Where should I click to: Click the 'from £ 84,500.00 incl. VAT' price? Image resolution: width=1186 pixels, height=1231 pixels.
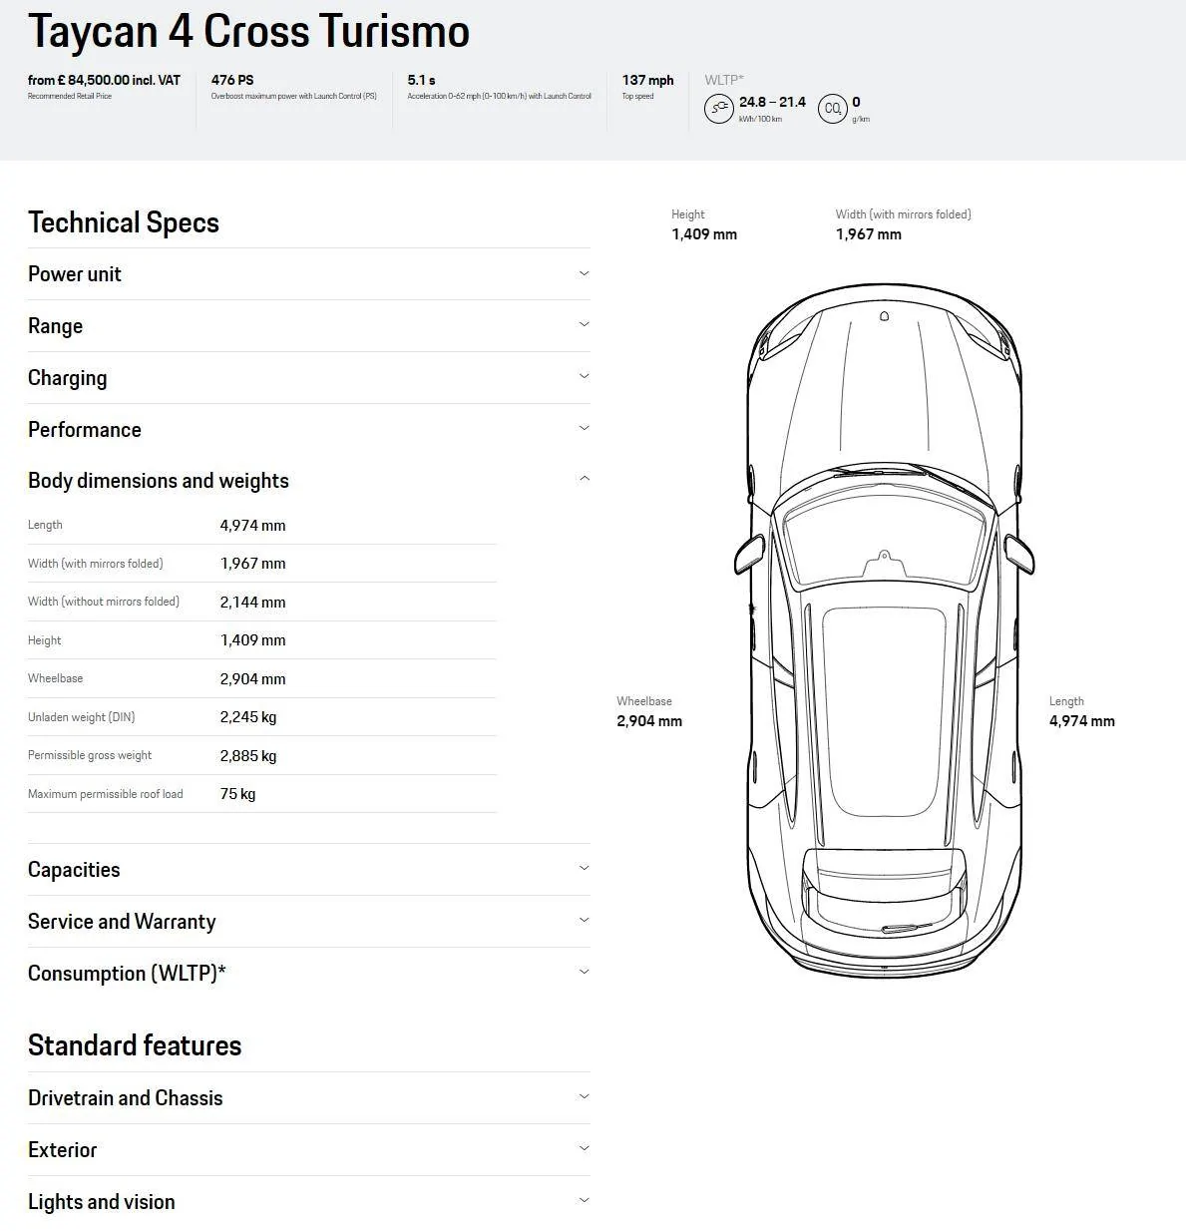pos(104,80)
